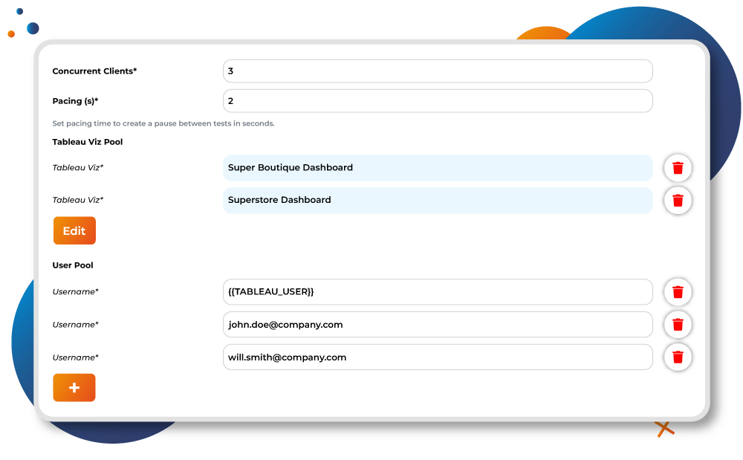Click the Concurrent Clients* label
The width and height of the screenshot is (743, 460).
click(x=94, y=71)
